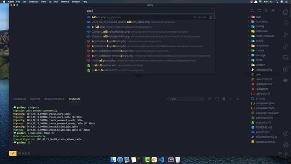Open the Terminal menu
Screen dimensions: 291x164
pyautogui.click(x=65, y=2)
